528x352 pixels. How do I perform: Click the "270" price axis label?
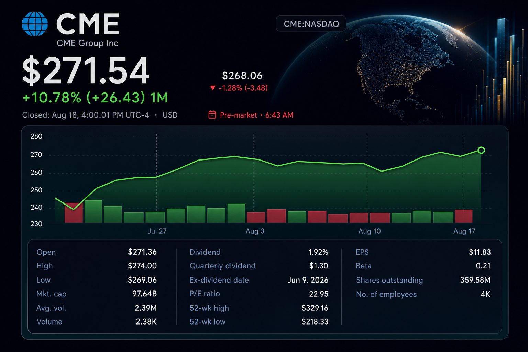(x=36, y=155)
